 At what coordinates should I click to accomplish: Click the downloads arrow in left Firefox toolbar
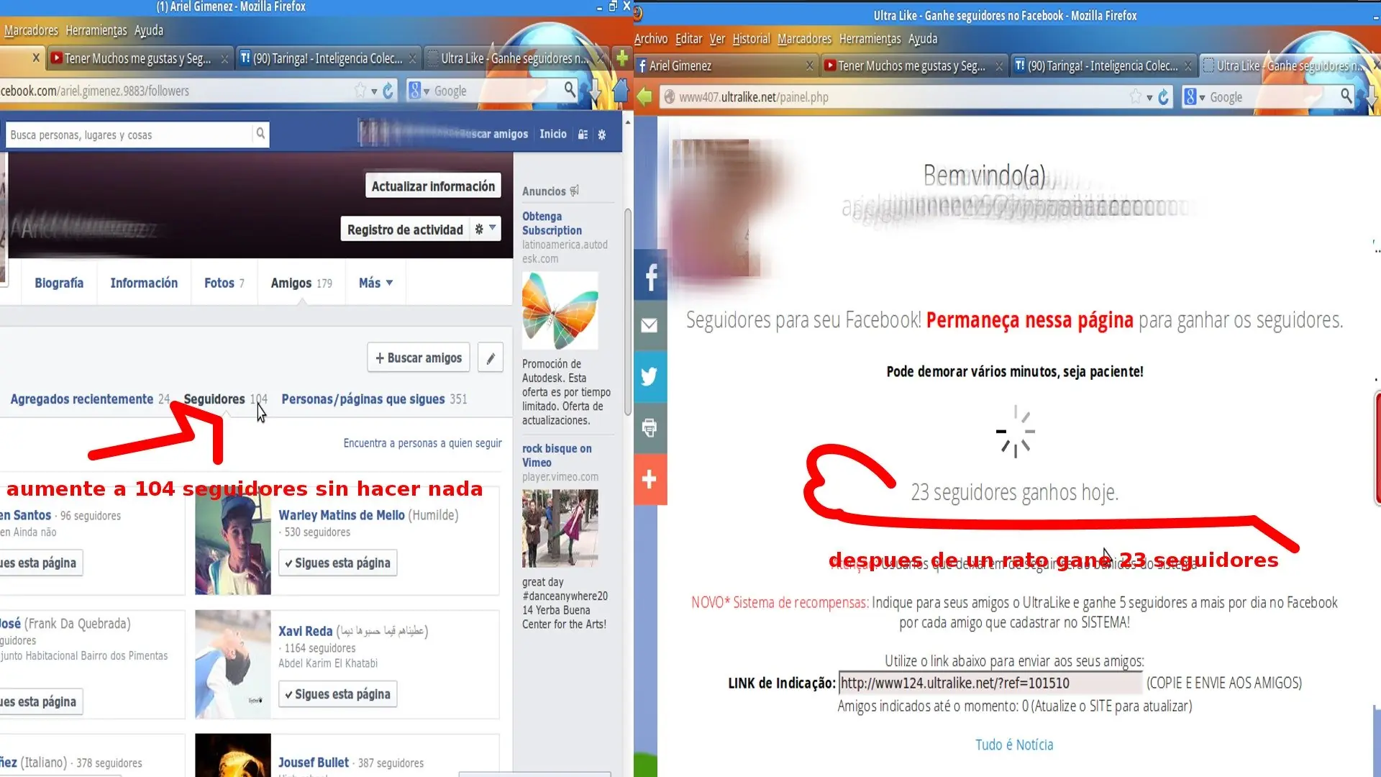pyautogui.click(x=596, y=91)
